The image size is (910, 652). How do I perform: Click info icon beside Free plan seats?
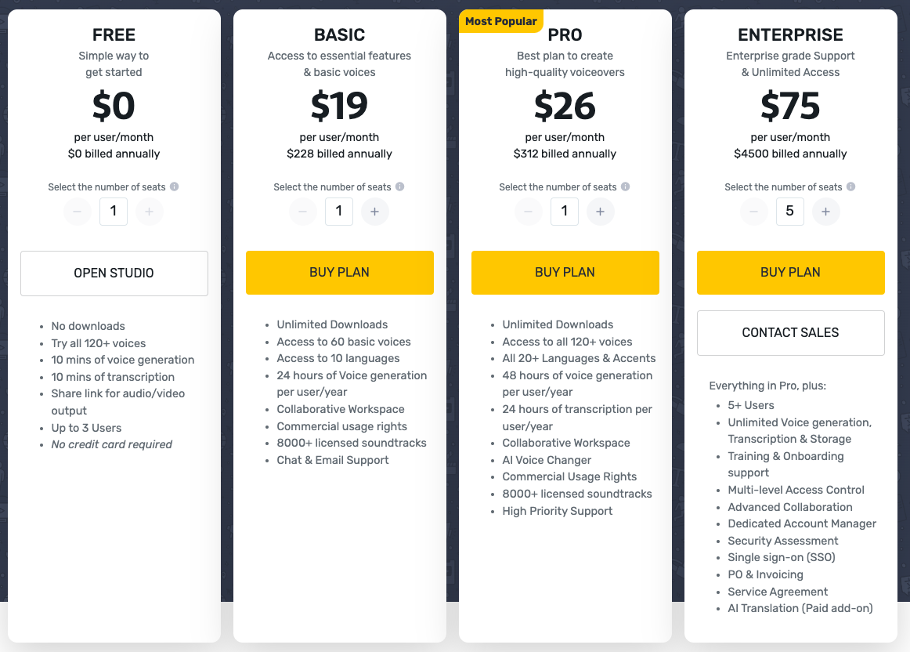click(174, 187)
